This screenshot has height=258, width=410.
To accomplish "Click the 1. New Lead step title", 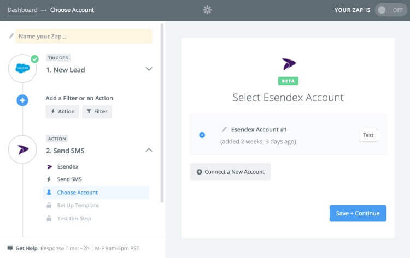I will 66,70.
